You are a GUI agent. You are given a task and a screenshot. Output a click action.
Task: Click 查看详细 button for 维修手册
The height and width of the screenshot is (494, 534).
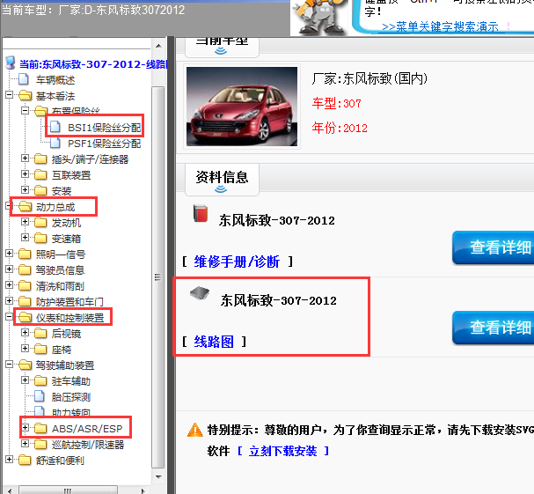(494, 247)
